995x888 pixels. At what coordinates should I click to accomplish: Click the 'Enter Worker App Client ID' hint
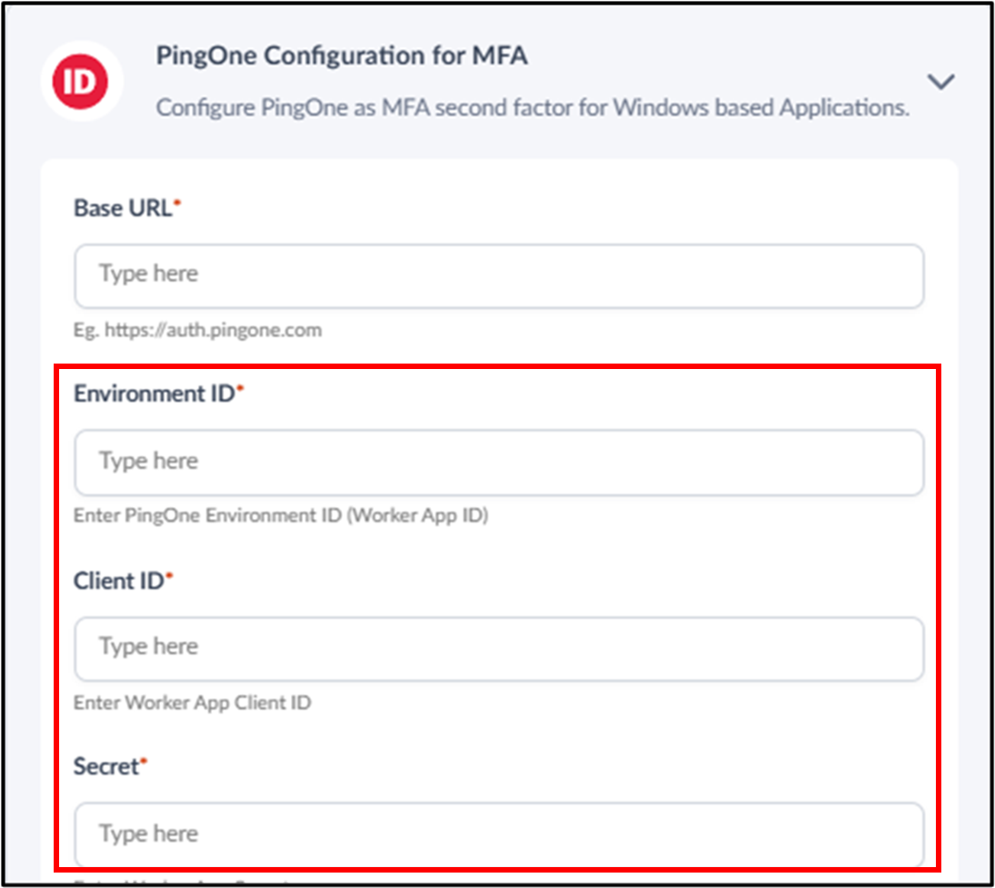click(x=192, y=703)
